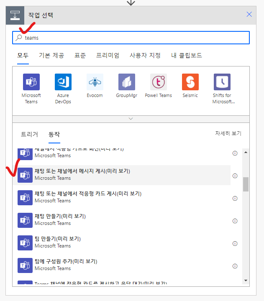Choose the Evocom connector icon

pos(95,82)
